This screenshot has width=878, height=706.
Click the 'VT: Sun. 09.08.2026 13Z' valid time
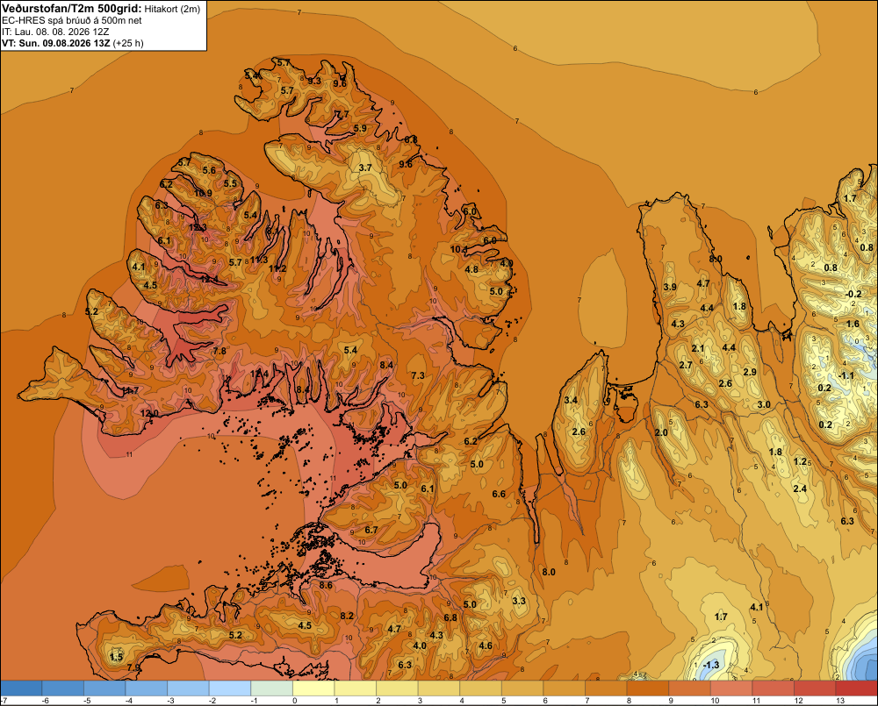coord(56,43)
